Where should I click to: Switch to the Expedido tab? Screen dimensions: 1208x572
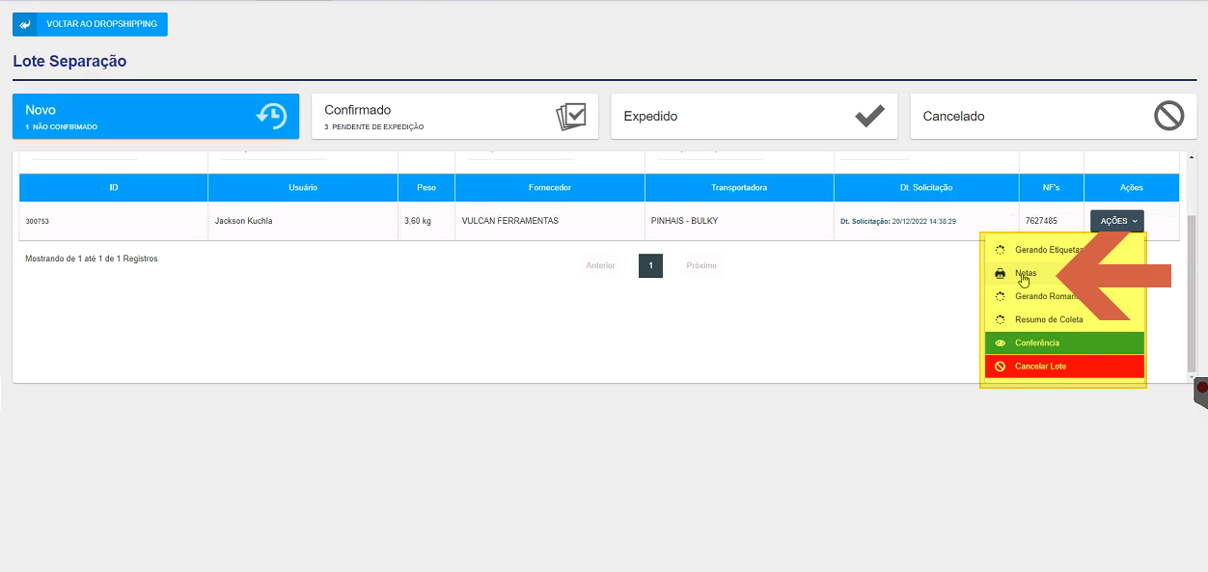[x=754, y=116]
